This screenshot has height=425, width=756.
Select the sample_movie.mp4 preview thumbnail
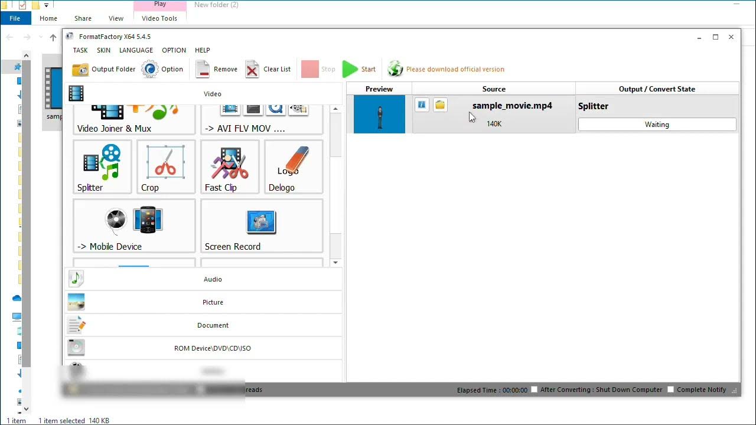pos(379,114)
